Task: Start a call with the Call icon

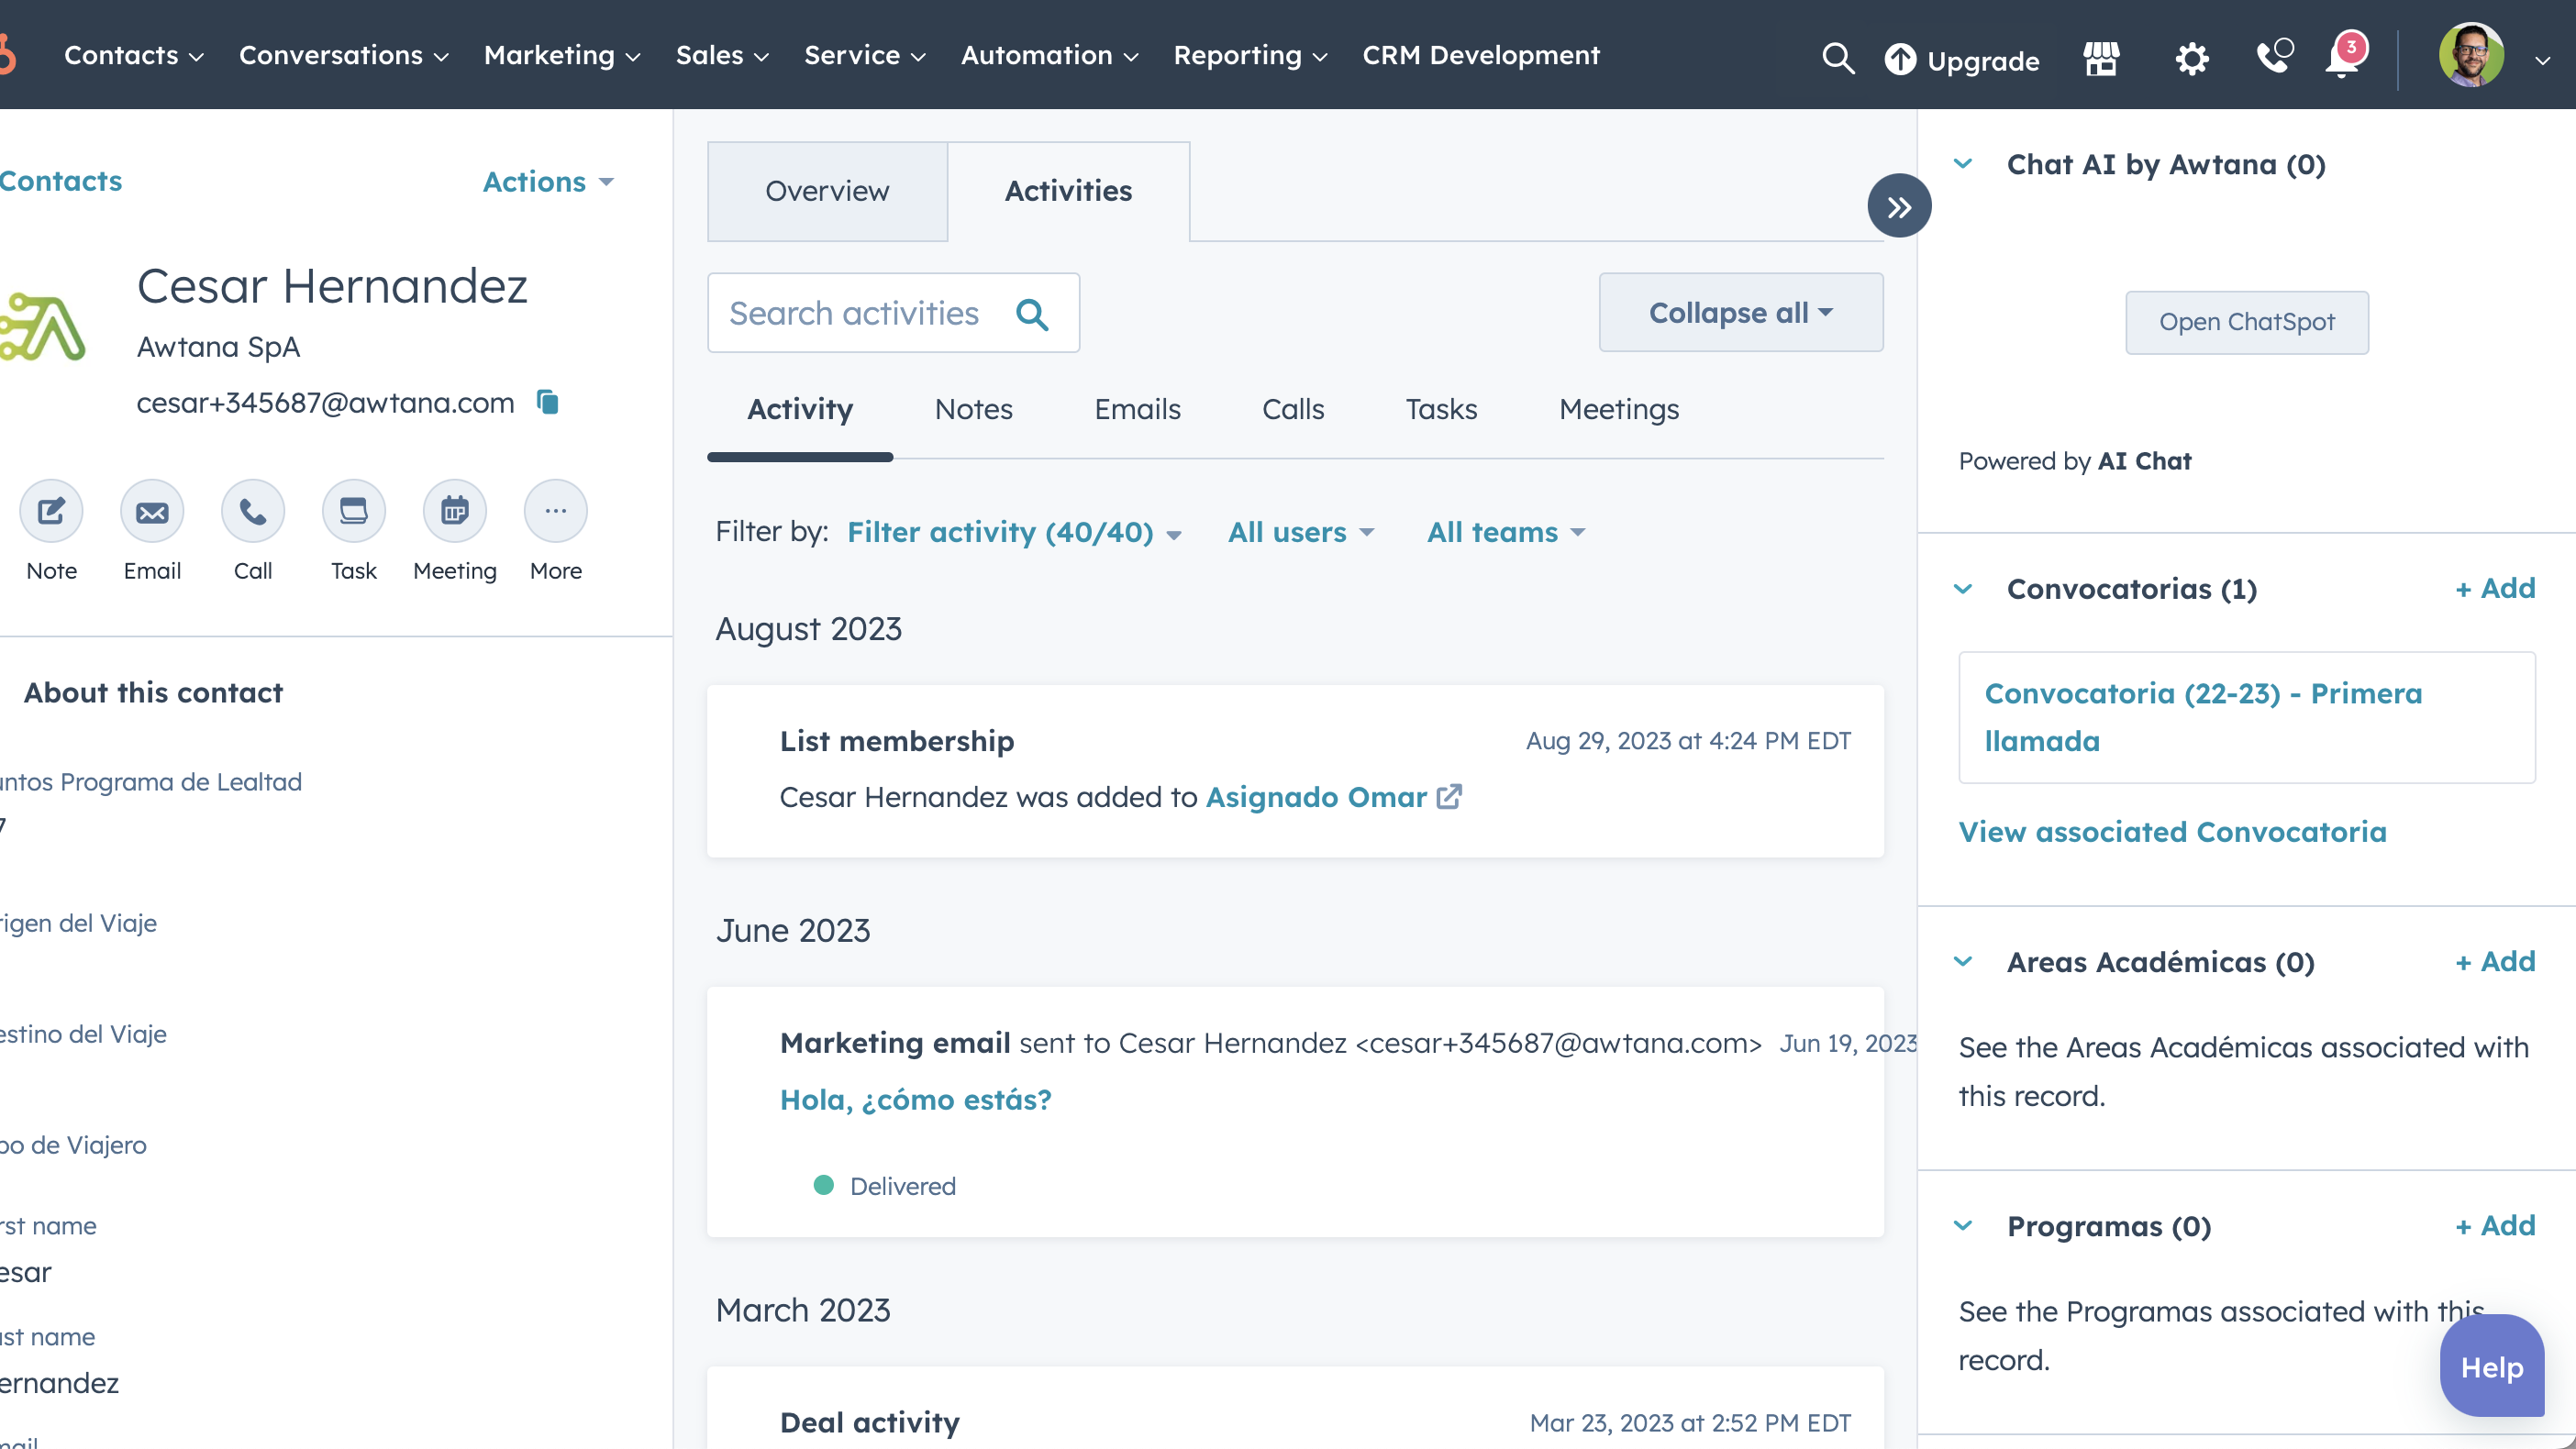Action: (x=252, y=510)
